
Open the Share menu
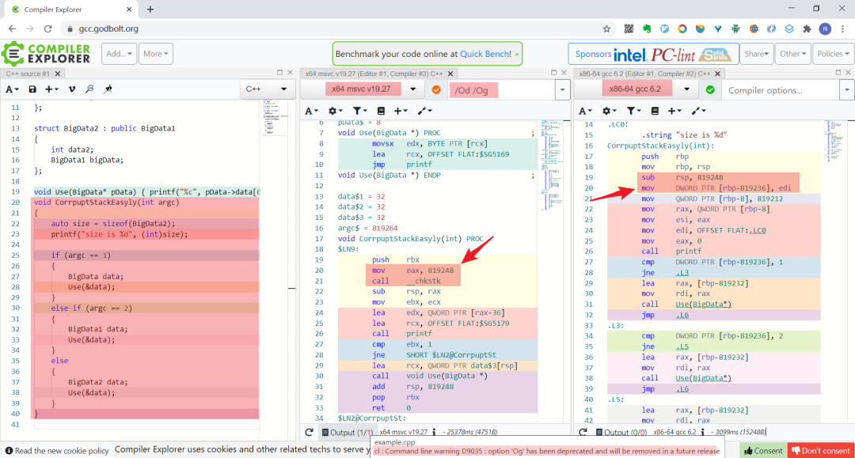tap(757, 54)
